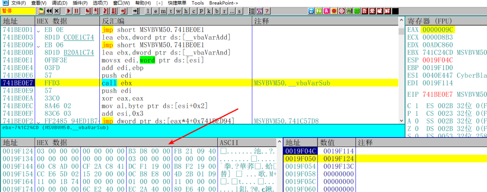This screenshot has width=487, height=192.
Task: Click the blue swap arrows plugin icon
Action: click(x=311, y=11)
